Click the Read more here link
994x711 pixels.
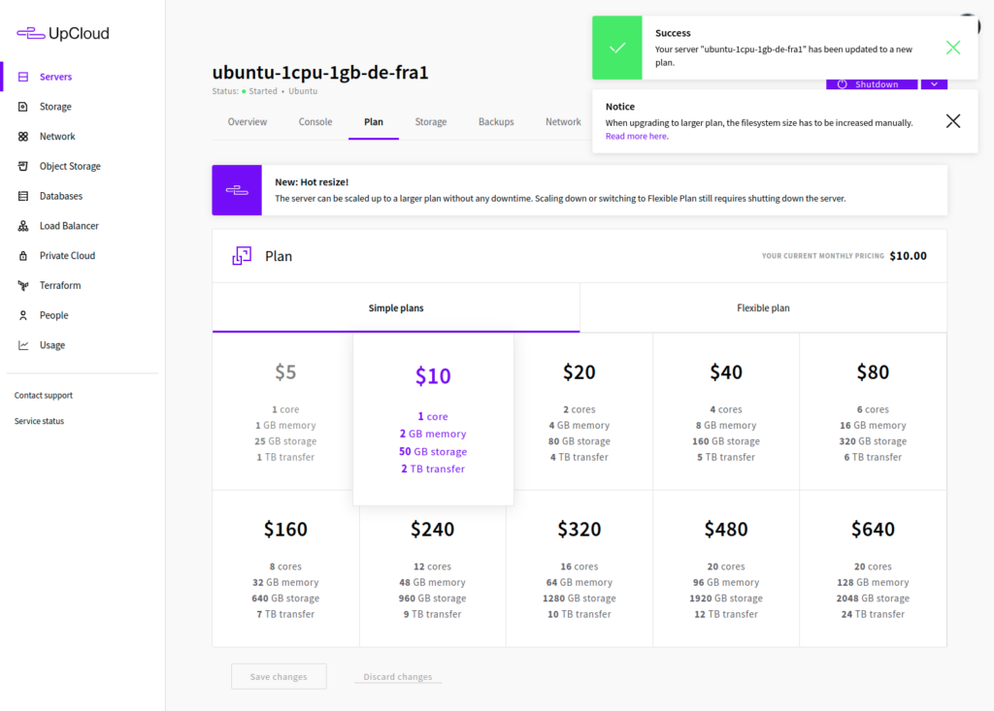click(x=637, y=137)
